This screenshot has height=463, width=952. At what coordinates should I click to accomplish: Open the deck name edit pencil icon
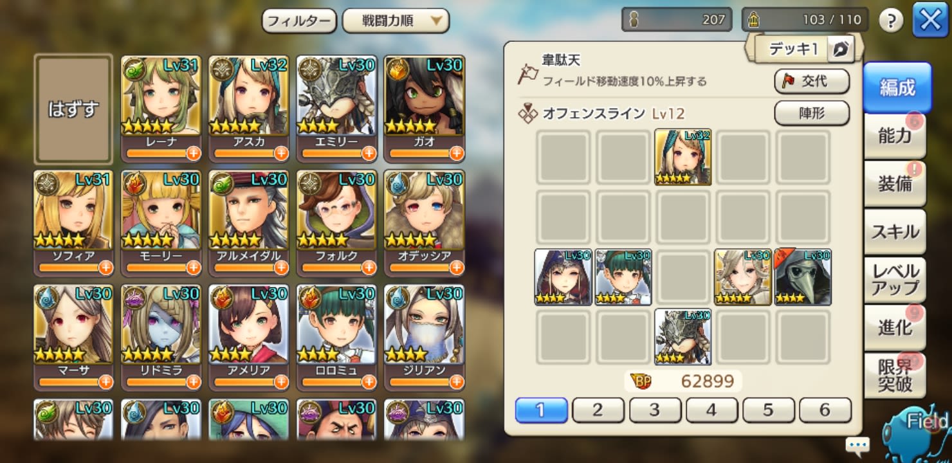pos(841,49)
